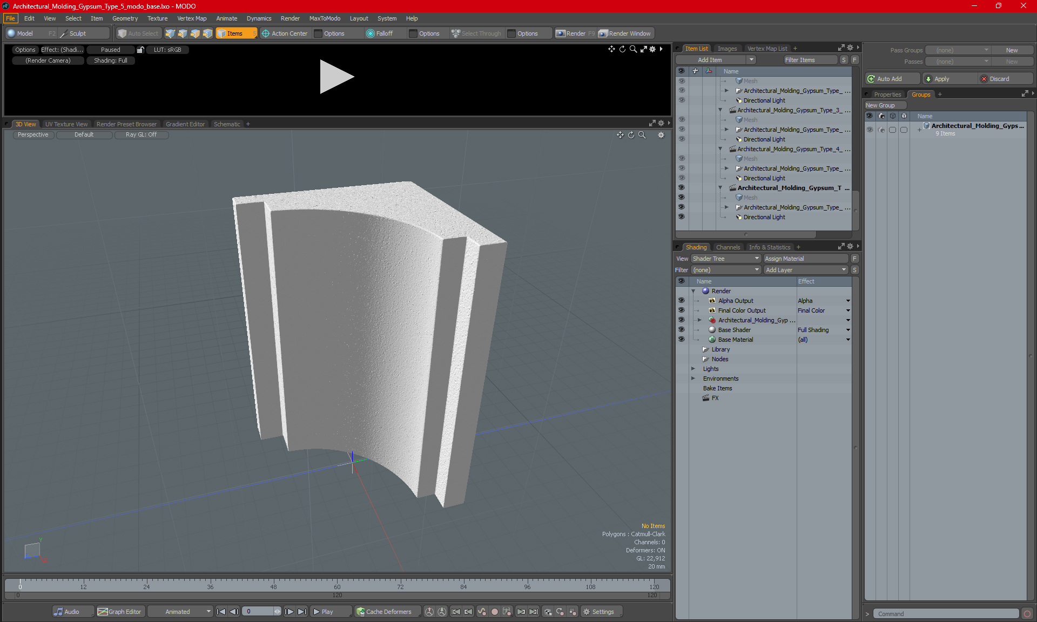Switch to Schematic tab
The image size is (1037, 622).
(227, 124)
